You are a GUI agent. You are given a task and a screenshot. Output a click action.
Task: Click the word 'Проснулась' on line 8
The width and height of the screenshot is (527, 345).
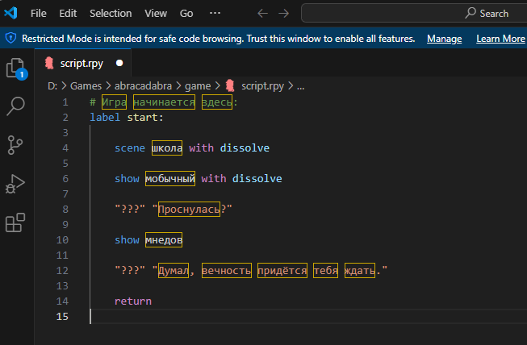click(x=189, y=210)
